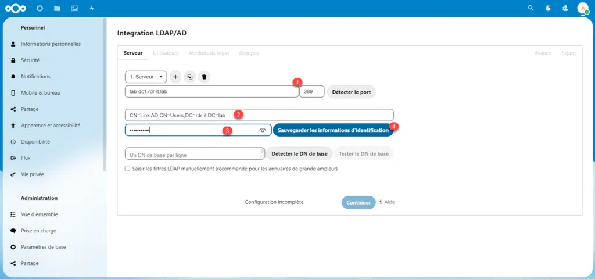
Task: Copy the current server configuration
Action: (x=190, y=77)
